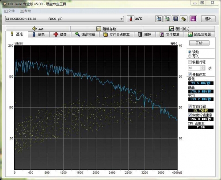Open the 文件 menu

point(9,11)
